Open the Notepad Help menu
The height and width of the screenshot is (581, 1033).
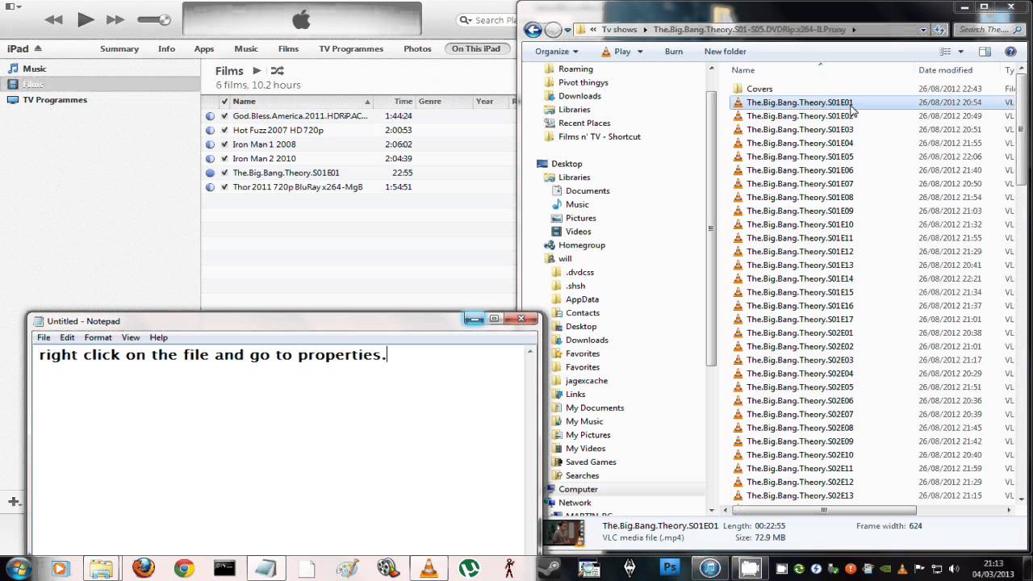(158, 337)
